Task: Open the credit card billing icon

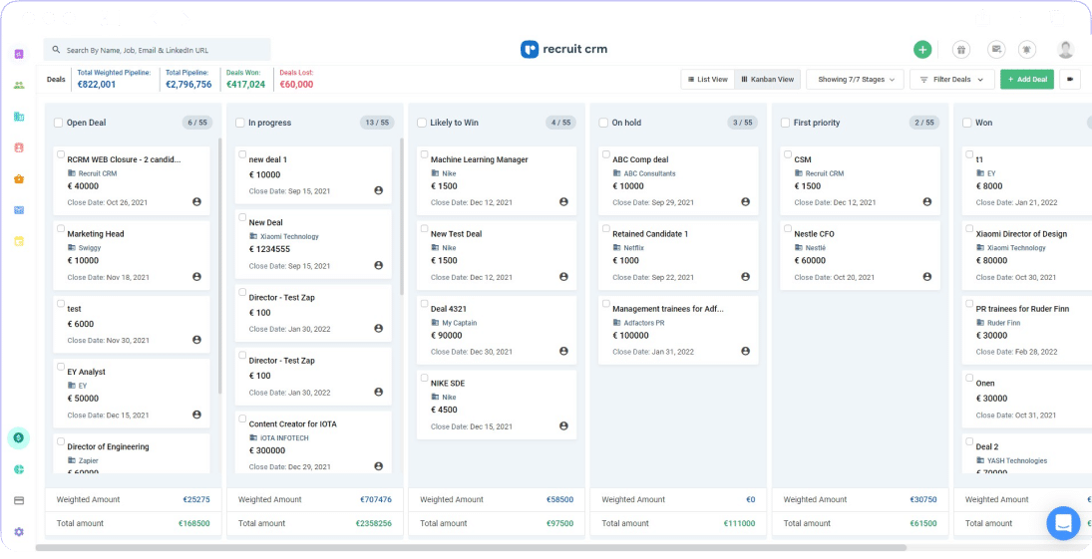Action: click(19, 500)
